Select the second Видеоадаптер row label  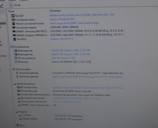coord(25,54)
